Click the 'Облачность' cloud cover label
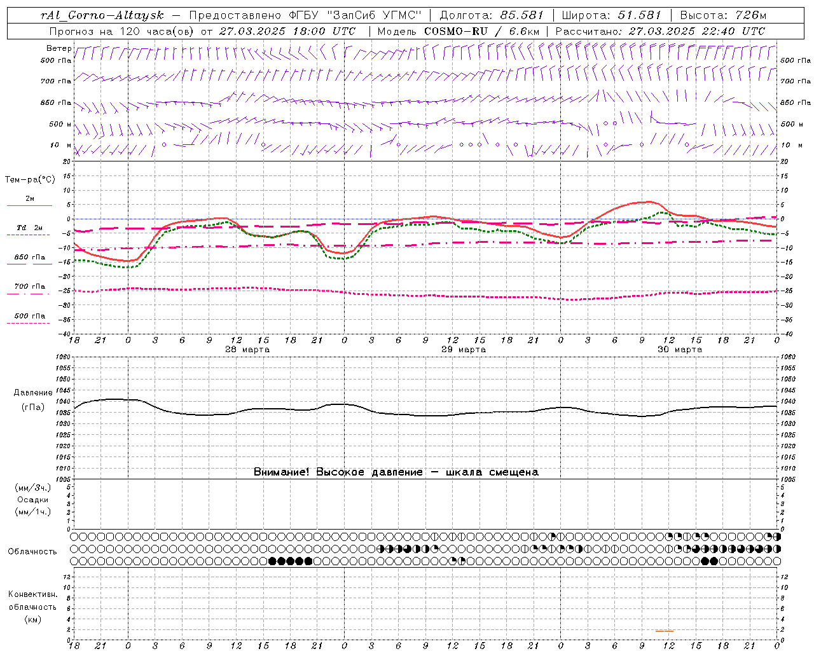This screenshot has width=814, height=651. pos(32,551)
